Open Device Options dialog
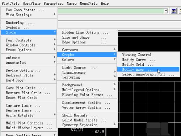 29,70
